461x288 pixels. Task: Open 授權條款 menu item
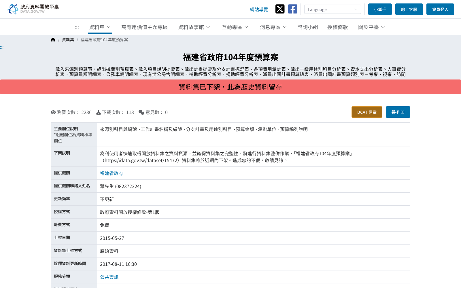338,27
